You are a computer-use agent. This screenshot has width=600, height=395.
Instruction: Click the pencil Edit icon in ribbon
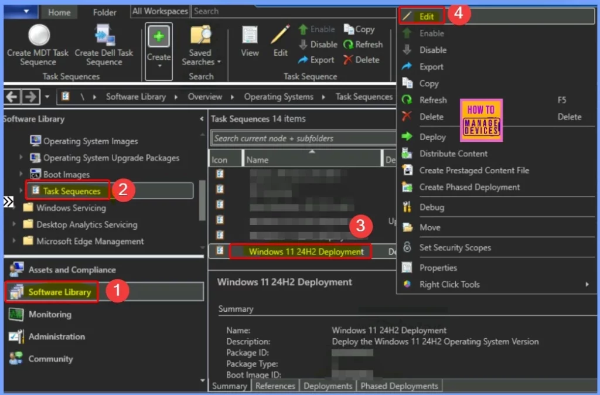click(x=280, y=42)
